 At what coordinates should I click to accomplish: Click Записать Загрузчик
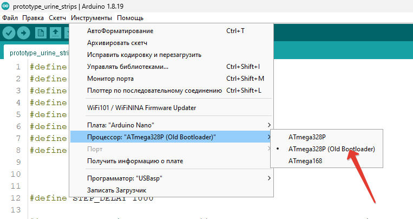(x=172, y=190)
